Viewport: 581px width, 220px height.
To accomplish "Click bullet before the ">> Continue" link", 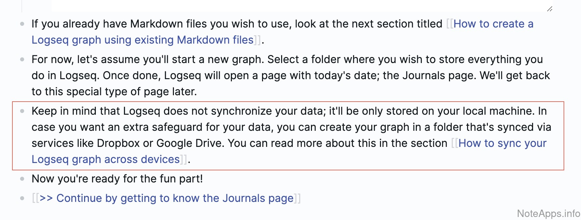I will [22, 198].
